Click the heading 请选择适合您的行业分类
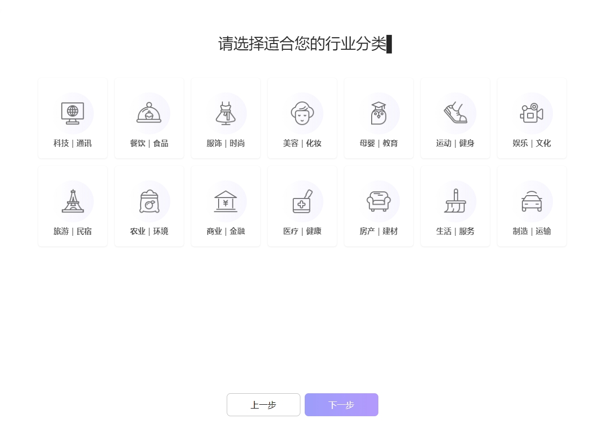Image resolution: width=596 pixels, height=421 pixels. click(302, 44)
